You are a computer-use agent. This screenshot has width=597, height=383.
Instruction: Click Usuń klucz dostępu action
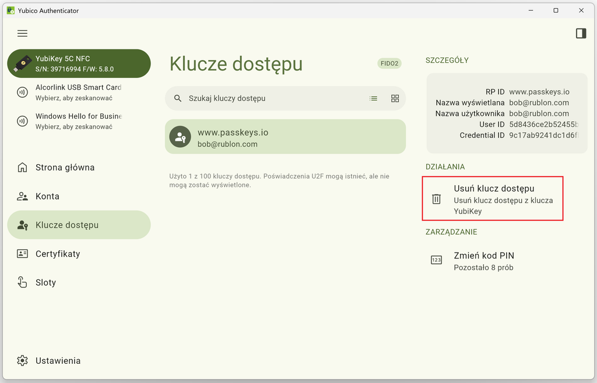coord(493,198)
